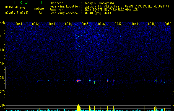The height and width of the screenshot is (111, 174).
Task: Click the 1.0 kHz axis label
Action: (2, 50)
